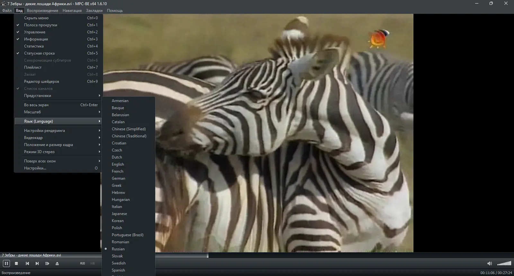Viewport: 514px width, 276px height.
Task: Open the Навигация menu
Action: pos(72,11)
